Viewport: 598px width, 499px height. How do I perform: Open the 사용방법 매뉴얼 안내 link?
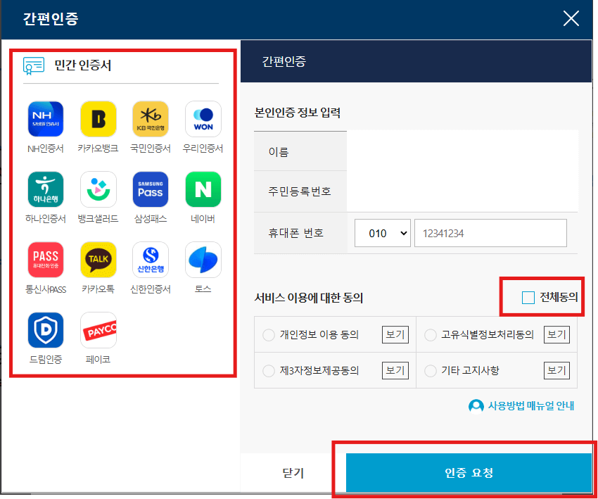click(531, 406)
